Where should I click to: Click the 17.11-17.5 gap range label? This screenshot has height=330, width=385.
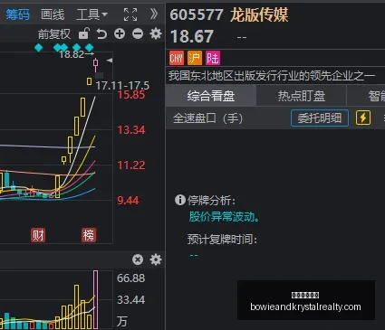(122, 86)
